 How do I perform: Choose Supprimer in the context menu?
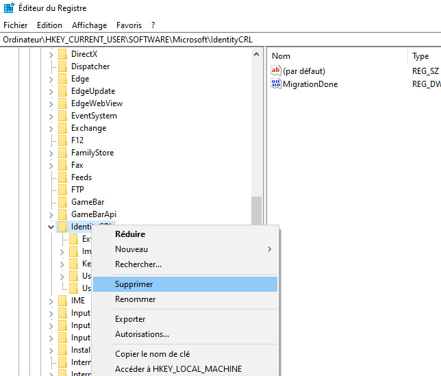pos(185,284)
